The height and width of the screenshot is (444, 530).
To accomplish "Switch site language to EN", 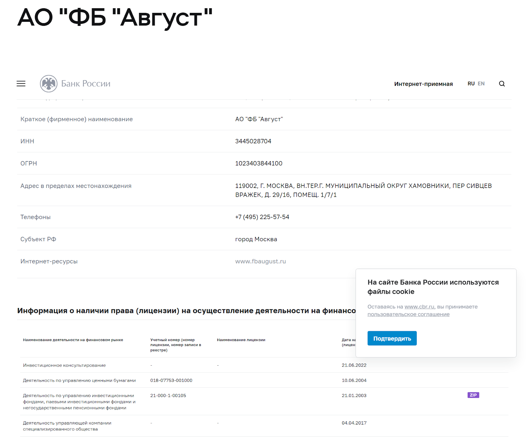I will (481, 84).
